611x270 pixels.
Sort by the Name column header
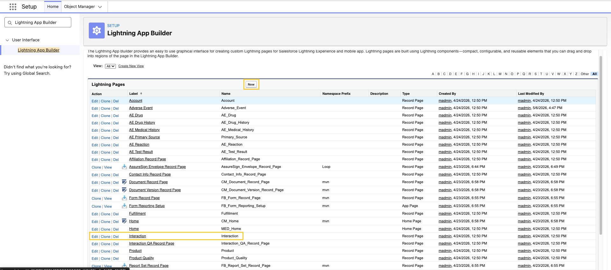coord(226,93)
